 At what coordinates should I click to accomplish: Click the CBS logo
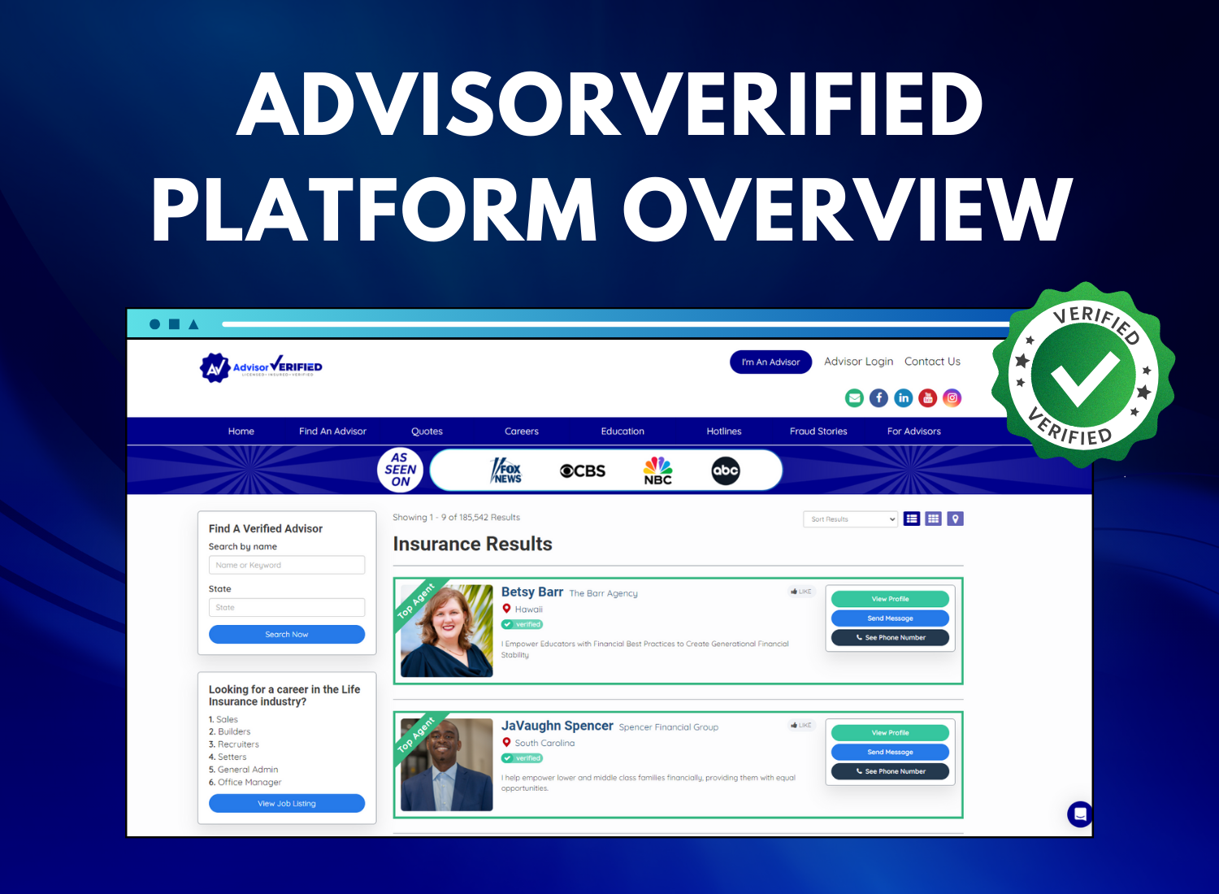point(583,471)
